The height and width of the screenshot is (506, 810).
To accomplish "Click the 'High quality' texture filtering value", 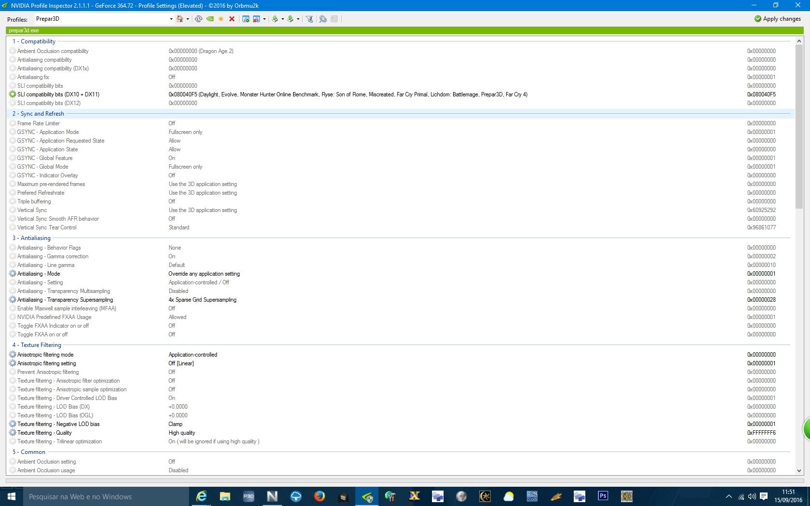I will 182,433.
